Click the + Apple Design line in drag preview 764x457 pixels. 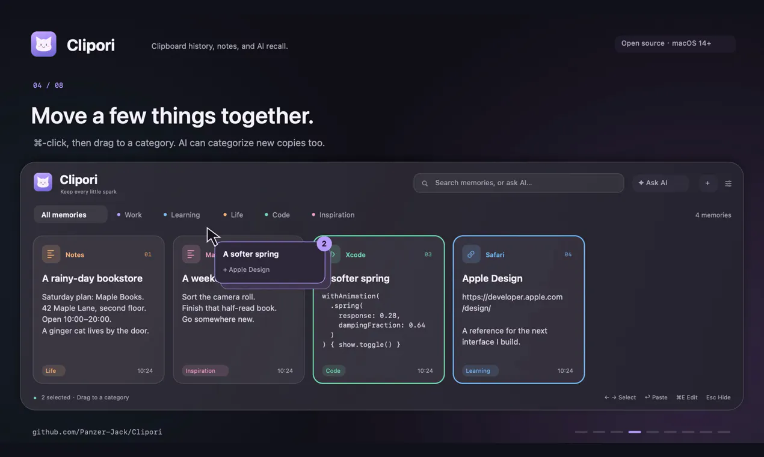246,269
